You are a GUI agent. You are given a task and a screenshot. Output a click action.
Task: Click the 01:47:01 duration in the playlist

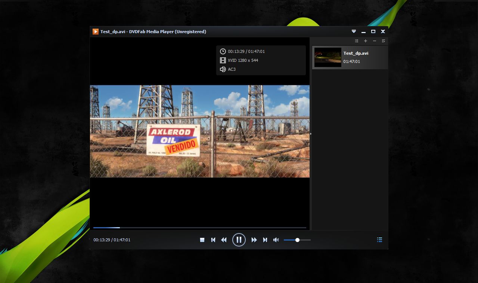352,61
